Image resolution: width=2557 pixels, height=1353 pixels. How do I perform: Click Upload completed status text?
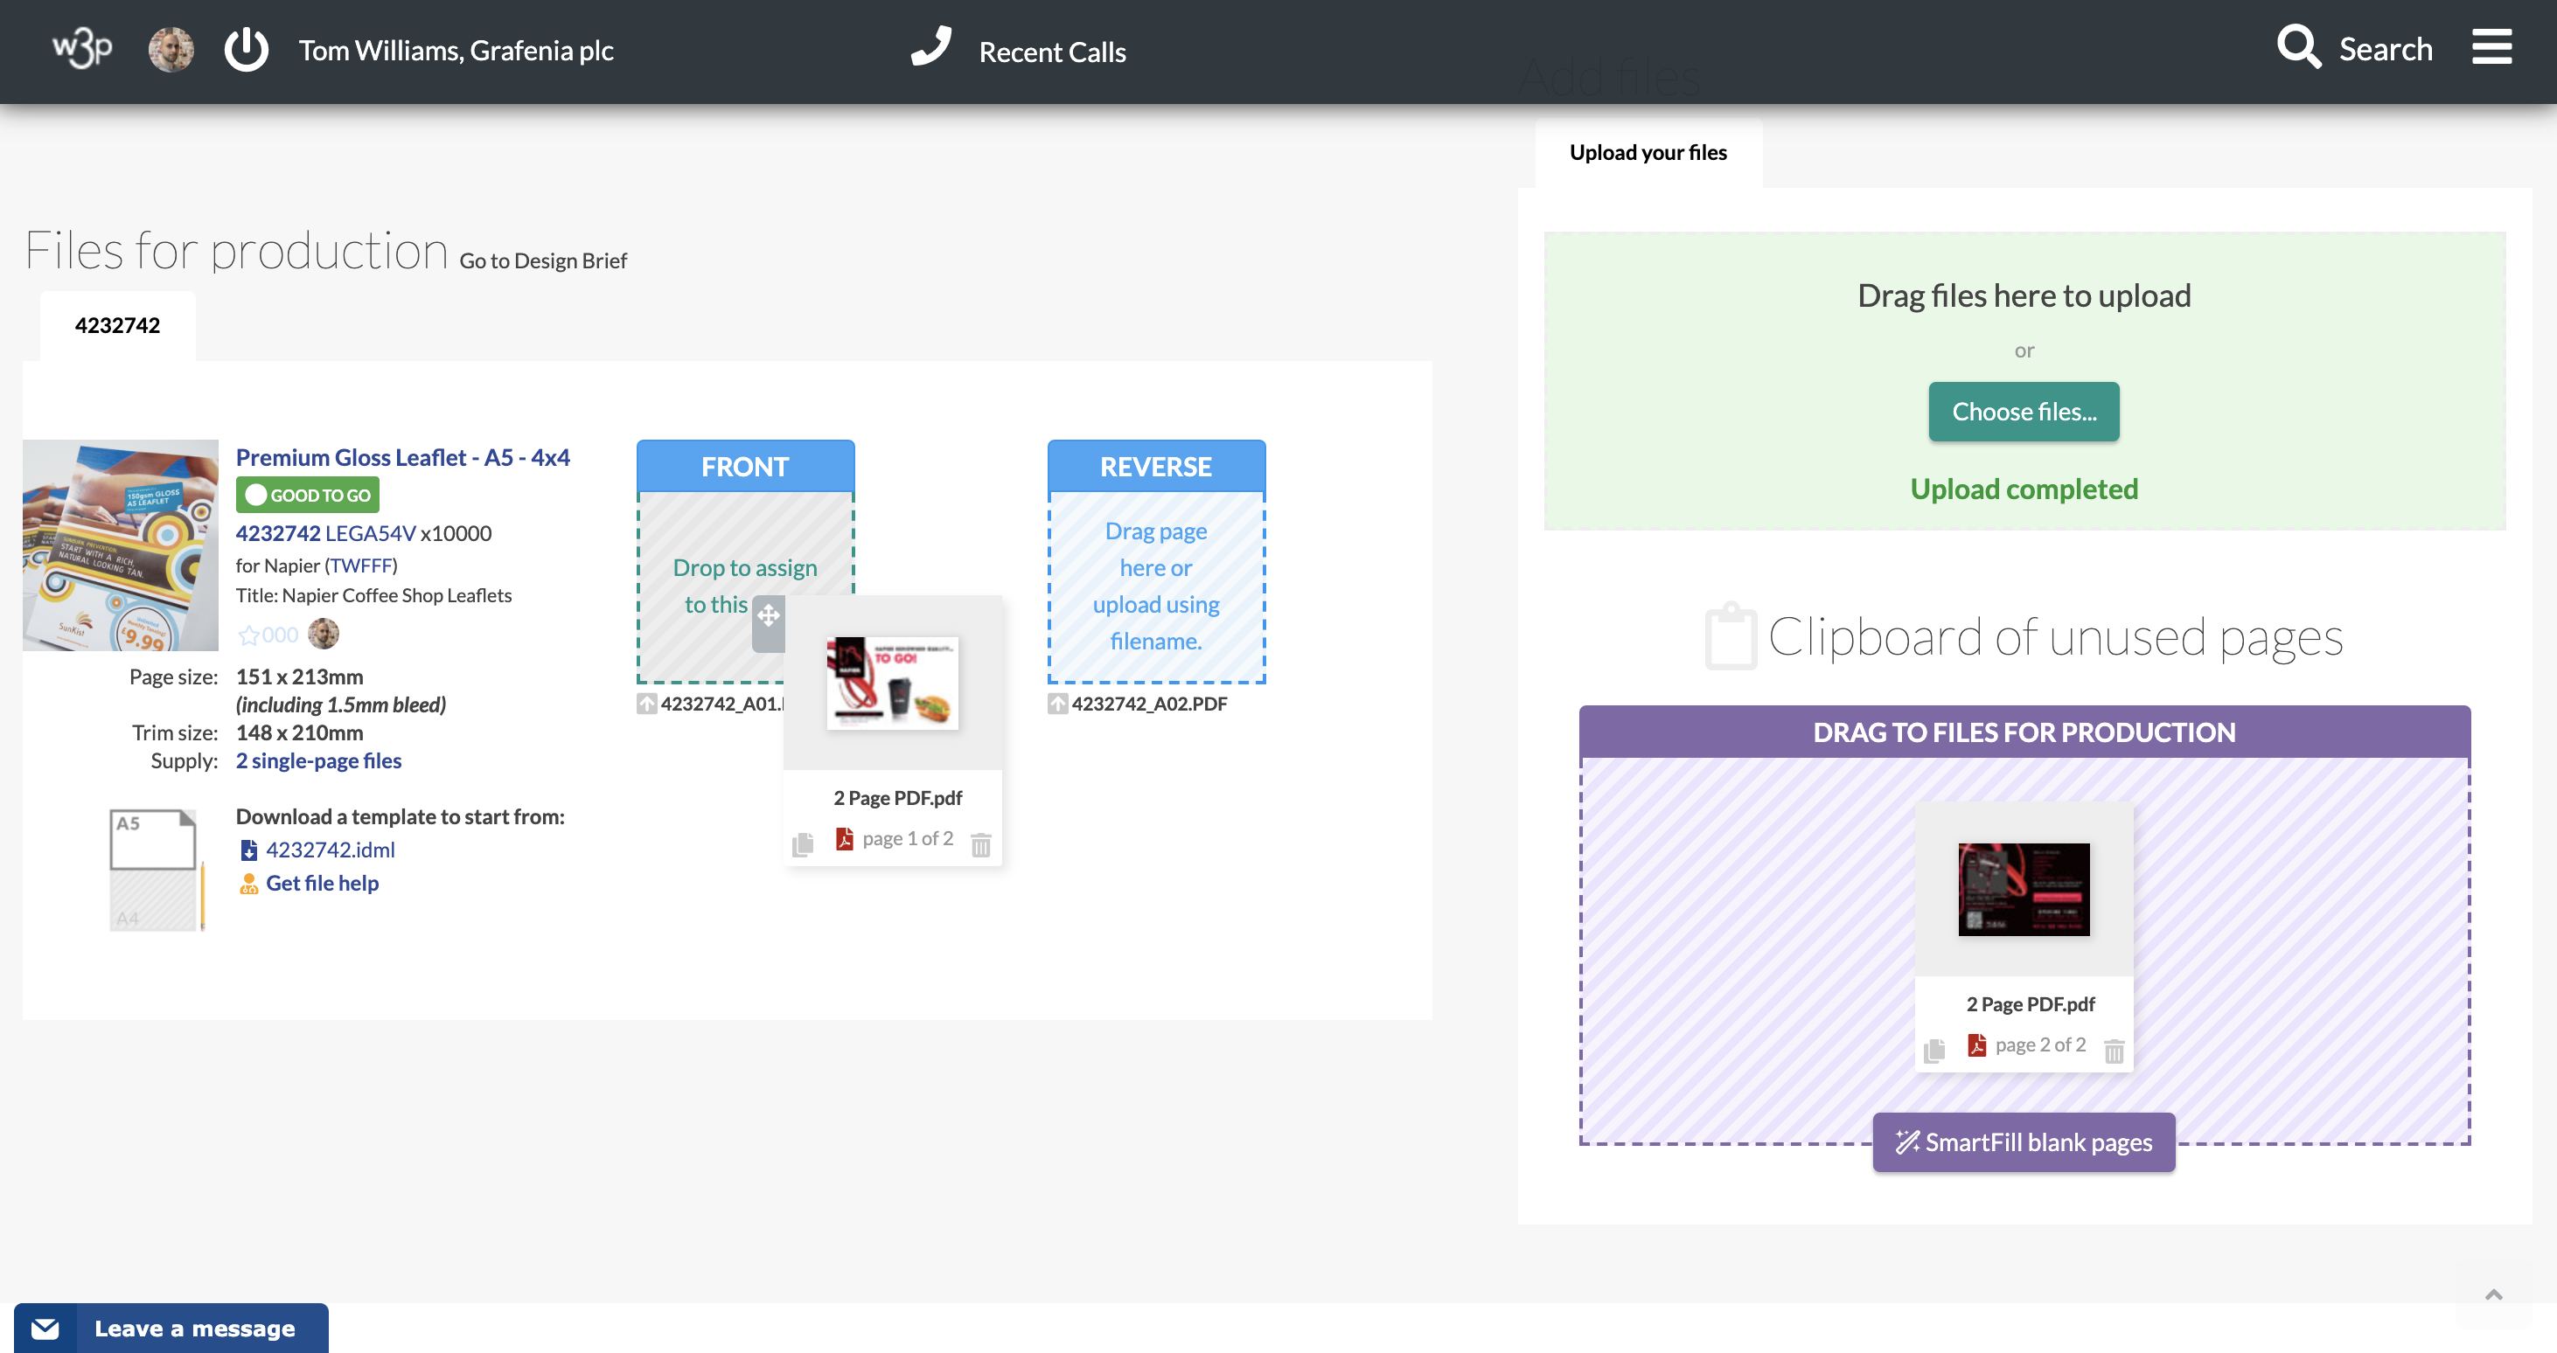(x=2024, y=489)
